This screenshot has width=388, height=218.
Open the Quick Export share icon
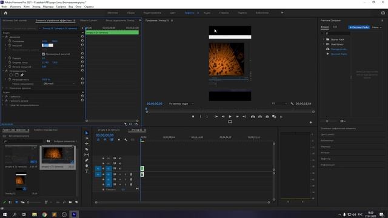pyautogui.click(x=383, y=13)
